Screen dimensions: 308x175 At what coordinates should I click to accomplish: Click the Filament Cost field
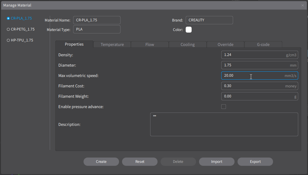[252, 86]
